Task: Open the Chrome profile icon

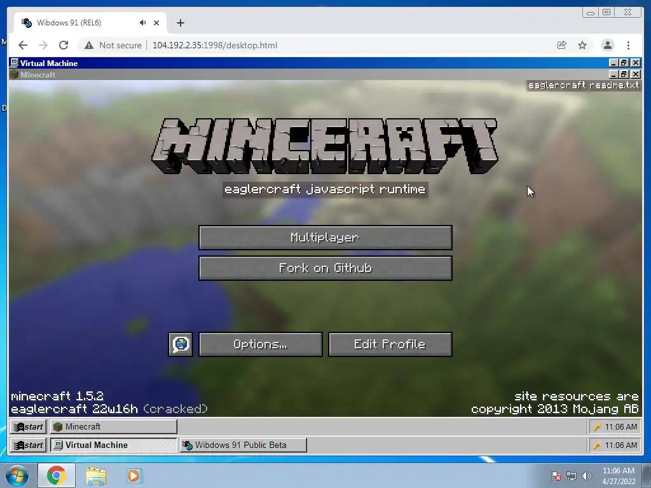Action: [607, 45]
